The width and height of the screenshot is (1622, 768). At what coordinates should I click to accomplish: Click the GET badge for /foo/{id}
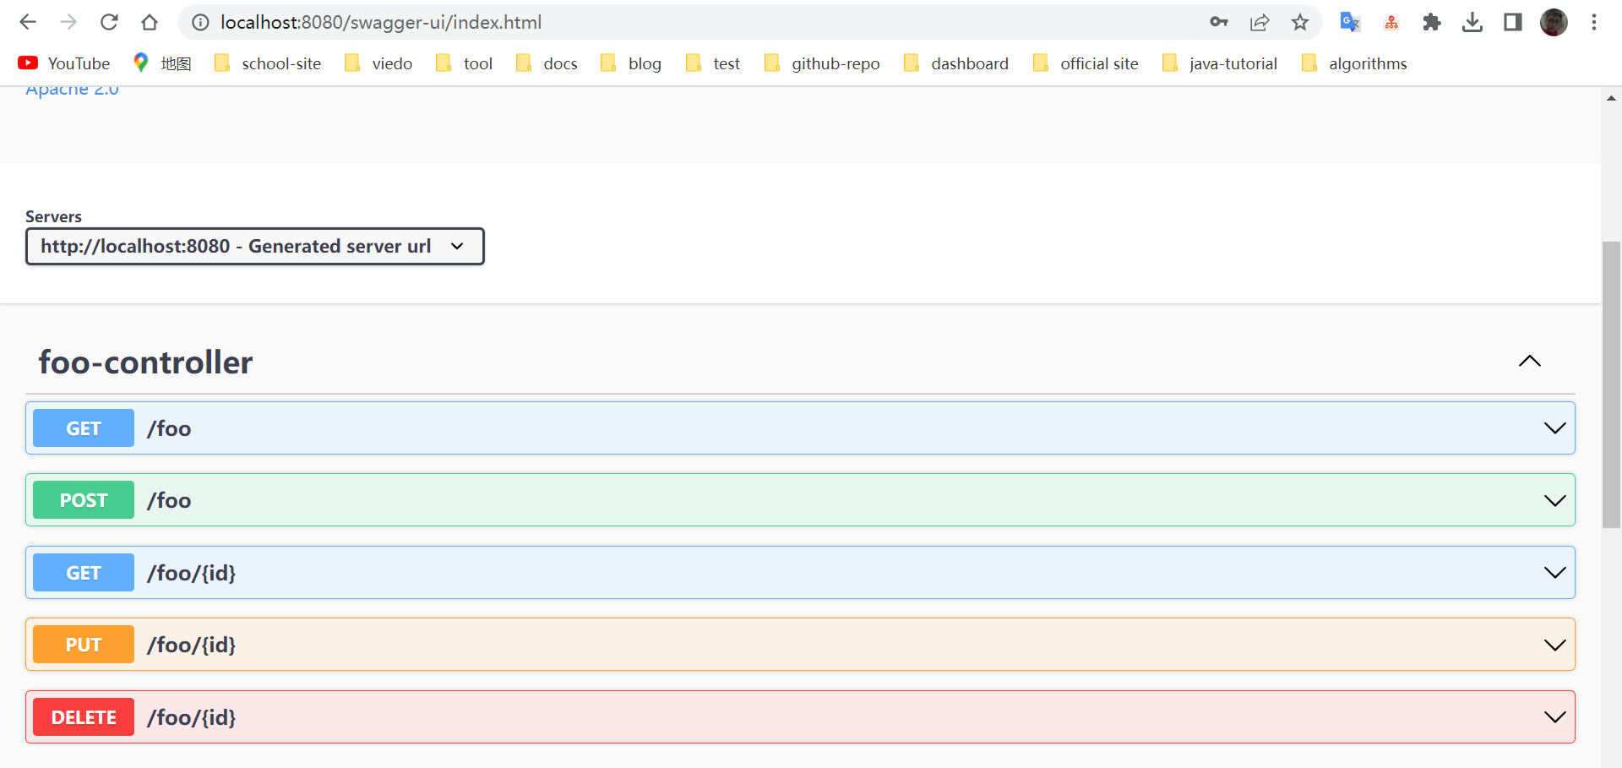[x=84, y=573]
